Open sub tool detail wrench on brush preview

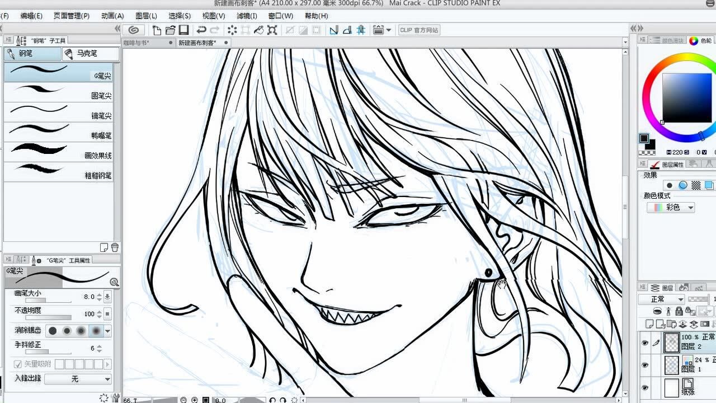click(114, 283)
